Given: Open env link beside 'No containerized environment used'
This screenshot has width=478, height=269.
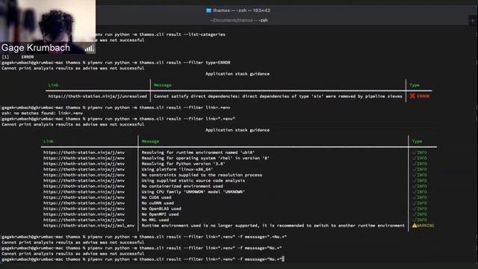Looking at the screenshot, I should 84,186.
